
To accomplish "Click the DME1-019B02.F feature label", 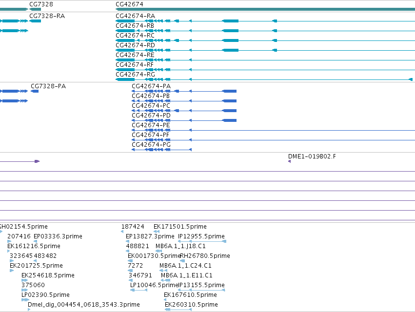I will click(312, 156).
